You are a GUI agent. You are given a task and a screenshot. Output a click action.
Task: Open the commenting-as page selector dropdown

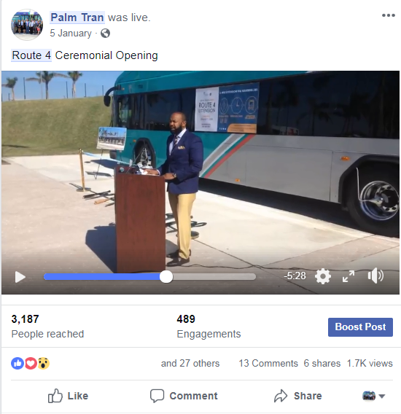(373, 396)
